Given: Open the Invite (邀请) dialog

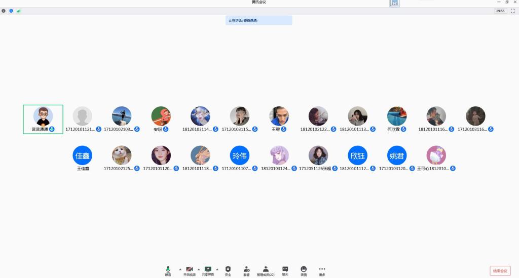Looking at the screenshot, I should click(246, 270).
